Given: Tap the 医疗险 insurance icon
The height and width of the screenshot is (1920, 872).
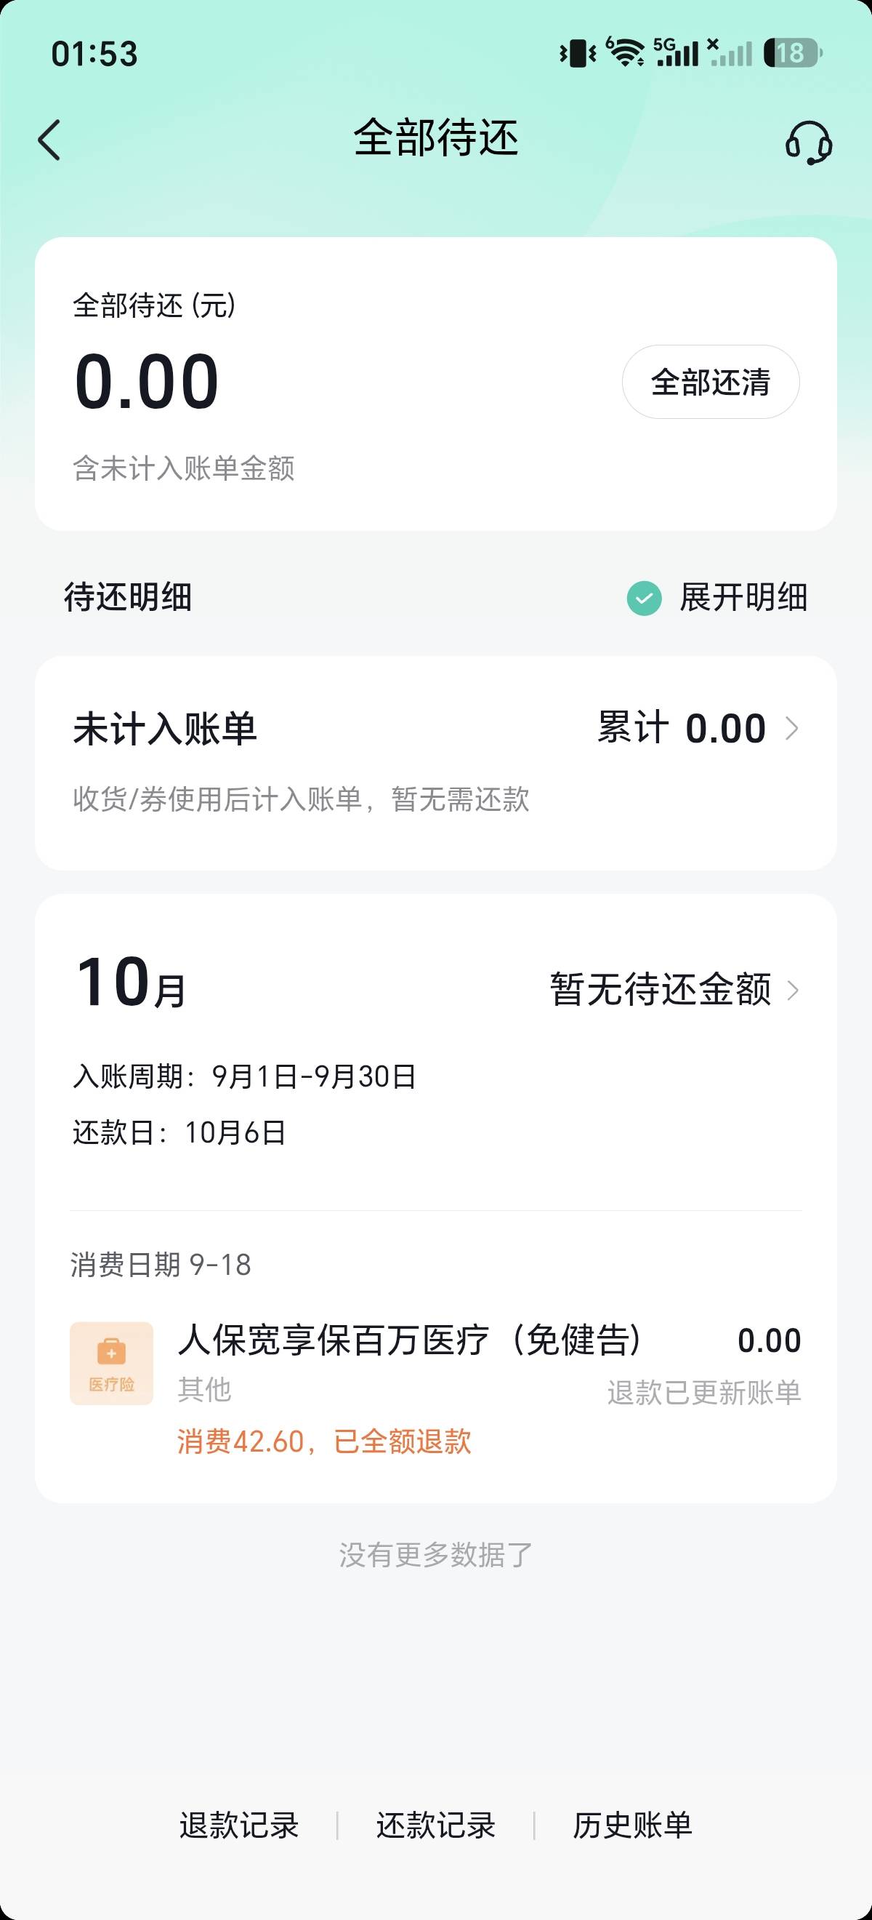Looking at the screenshot, I should pos(112,1363).
